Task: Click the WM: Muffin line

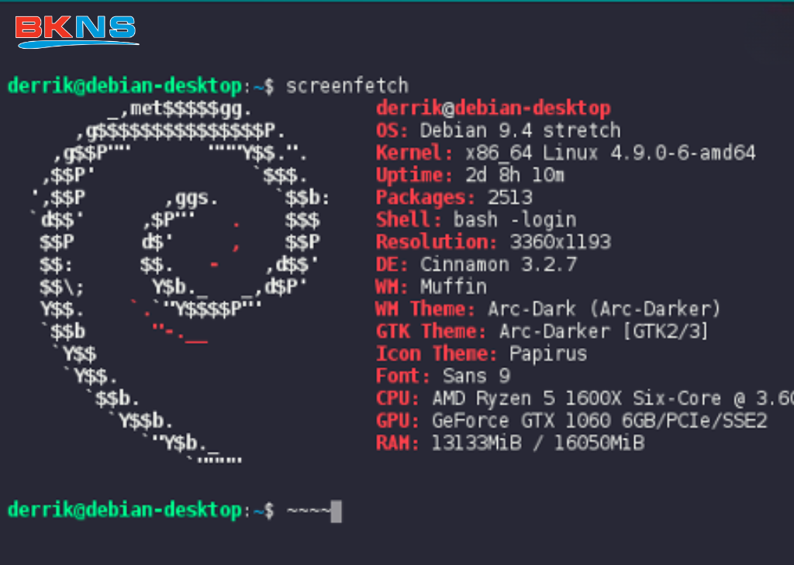Action: click(x=431, y=287)
